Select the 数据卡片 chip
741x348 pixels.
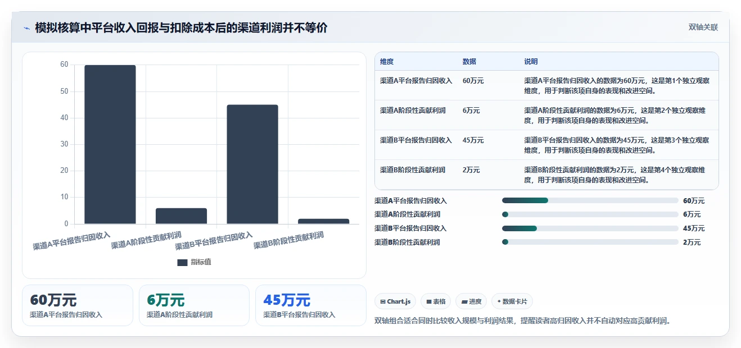click(512, 301)
